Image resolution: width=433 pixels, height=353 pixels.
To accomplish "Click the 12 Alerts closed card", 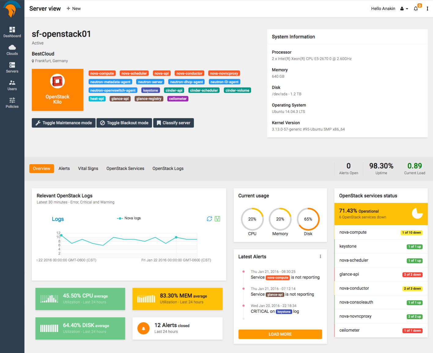I will click(177, 328).
